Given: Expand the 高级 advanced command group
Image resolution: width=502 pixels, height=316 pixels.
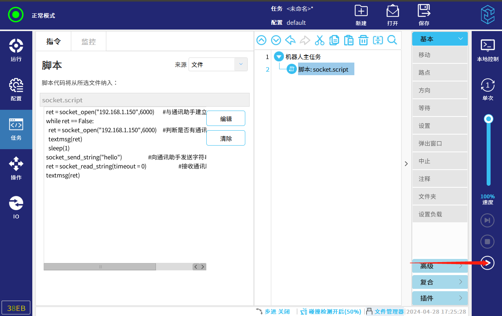Looking at the screenshot, I should tap(440, 266).
